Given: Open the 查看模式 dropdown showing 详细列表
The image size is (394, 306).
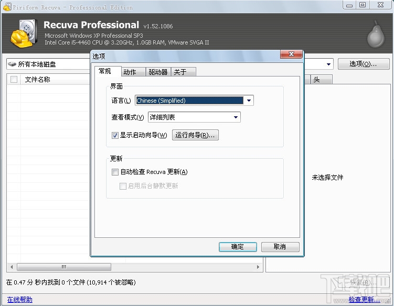Looking at the screenshot, I should tap(194, 117).
